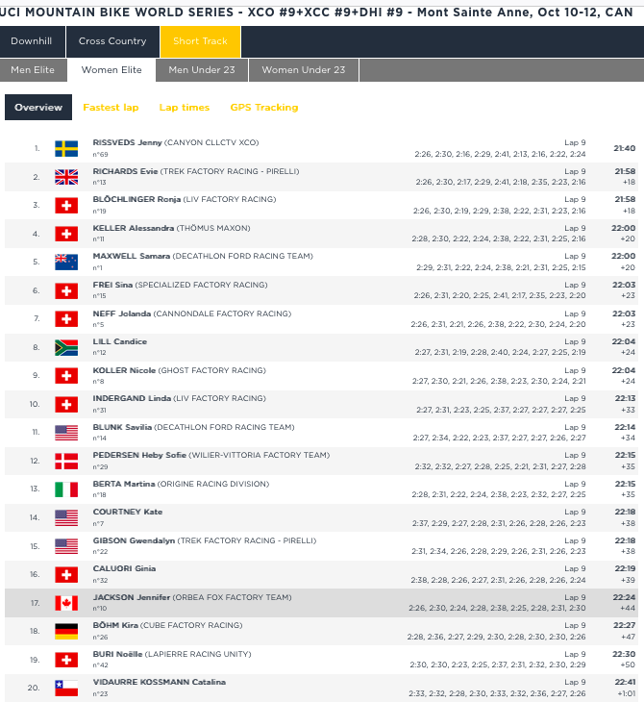This screenshot has height=702, width=644.
Task: Click Canada flag beside Jackson Jennifer
Action: [66, 604]
